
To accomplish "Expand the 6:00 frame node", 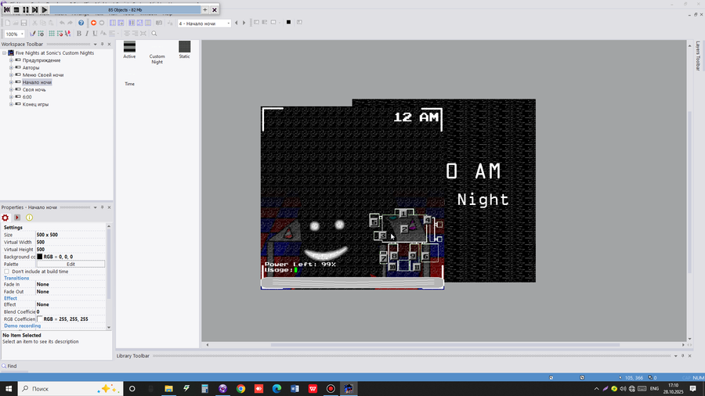I will point(11,96).
